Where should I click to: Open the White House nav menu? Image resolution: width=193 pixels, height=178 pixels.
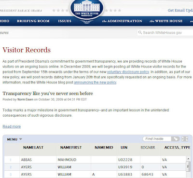(166, 21)
